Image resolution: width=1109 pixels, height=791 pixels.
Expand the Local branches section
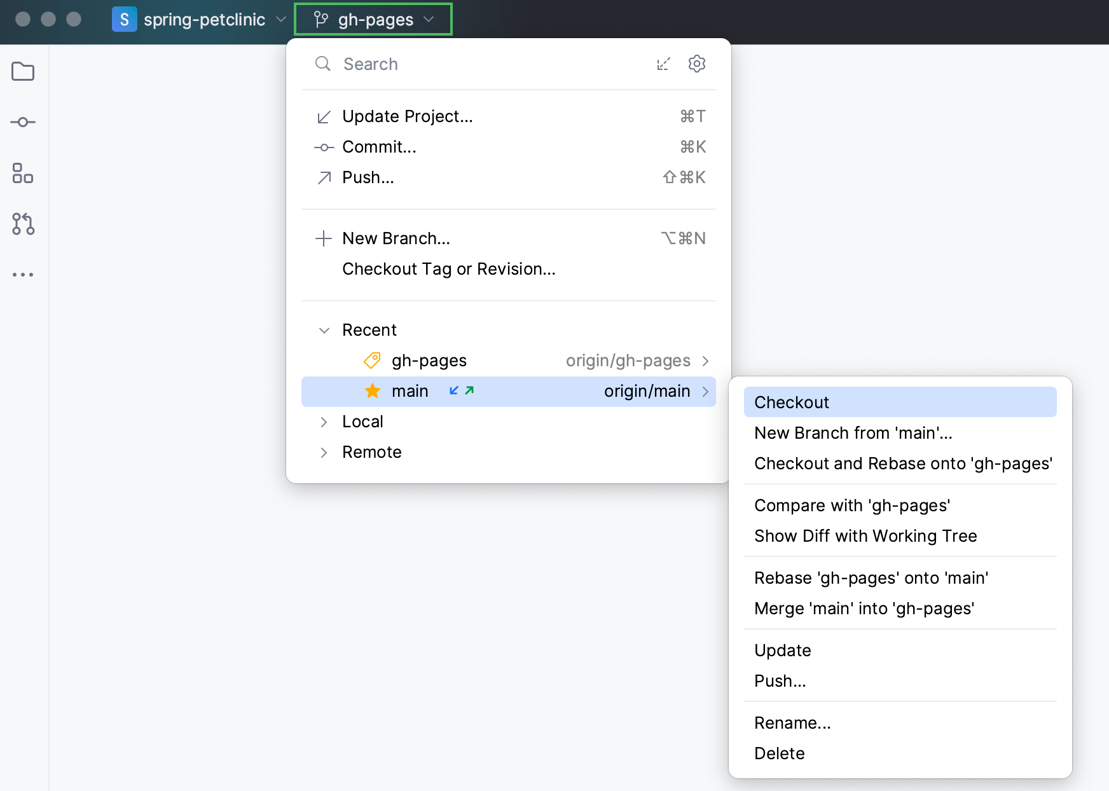click(x=324, y=422)
